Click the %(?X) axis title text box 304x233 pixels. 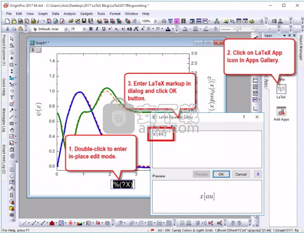pos(123,184)
